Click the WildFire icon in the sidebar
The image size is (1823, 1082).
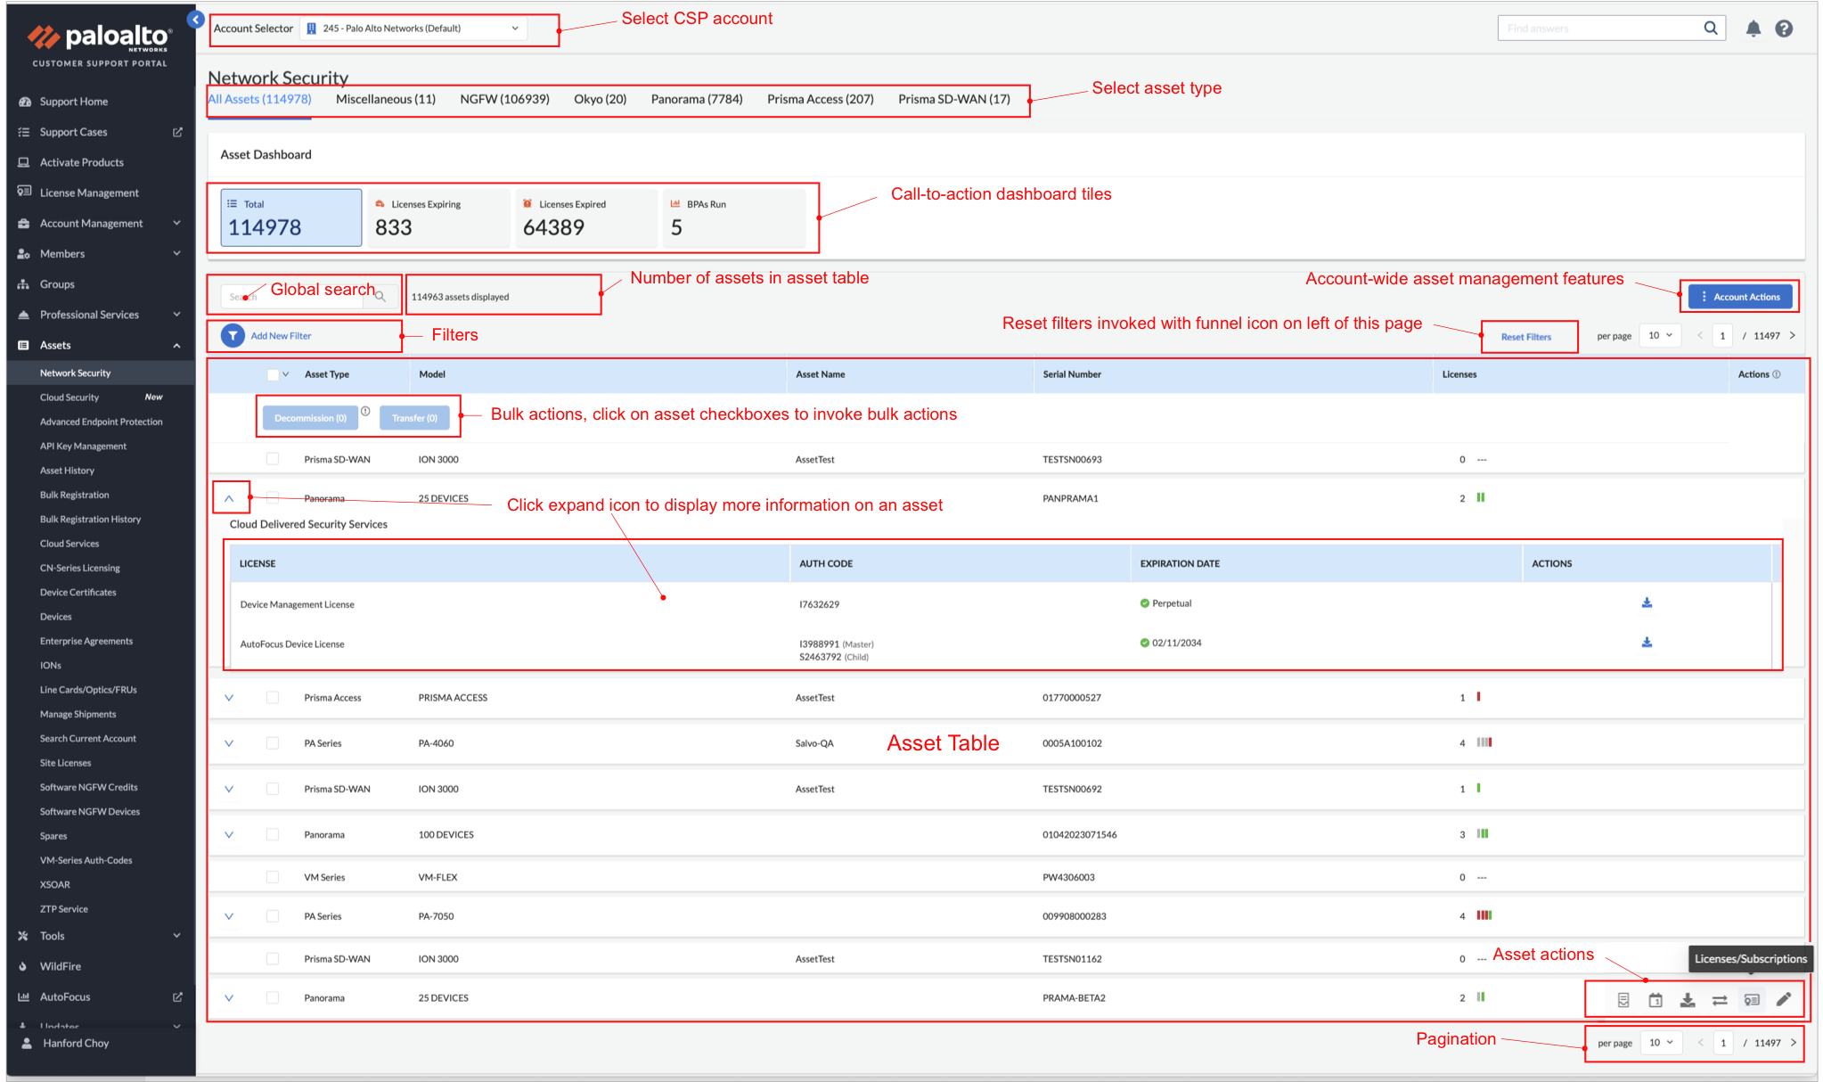22,966
